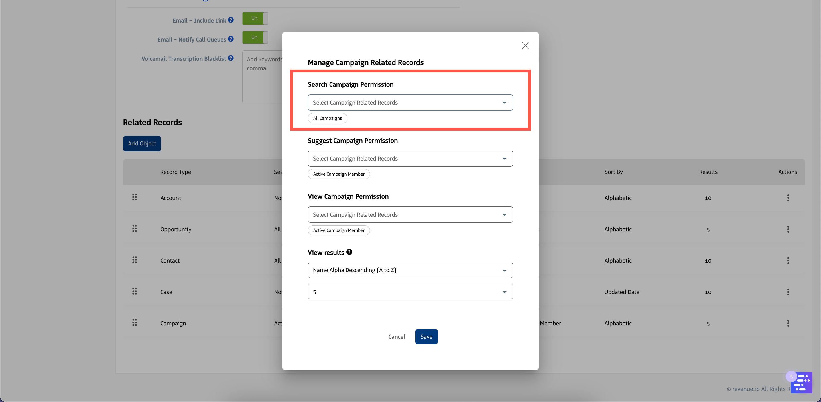Toggle Email Include Link switch
This screenshot has width=821, height=402.
[x=255, y=19]
